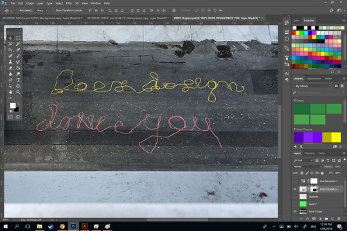Switch to the Channels tab
This screenshot has width=347, height=231.
pyautogui.click(x=309, y=153)
